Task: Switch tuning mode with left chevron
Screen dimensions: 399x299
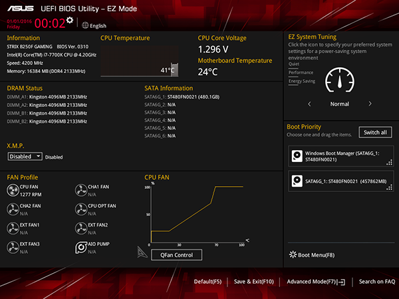Action: (309, 104)
